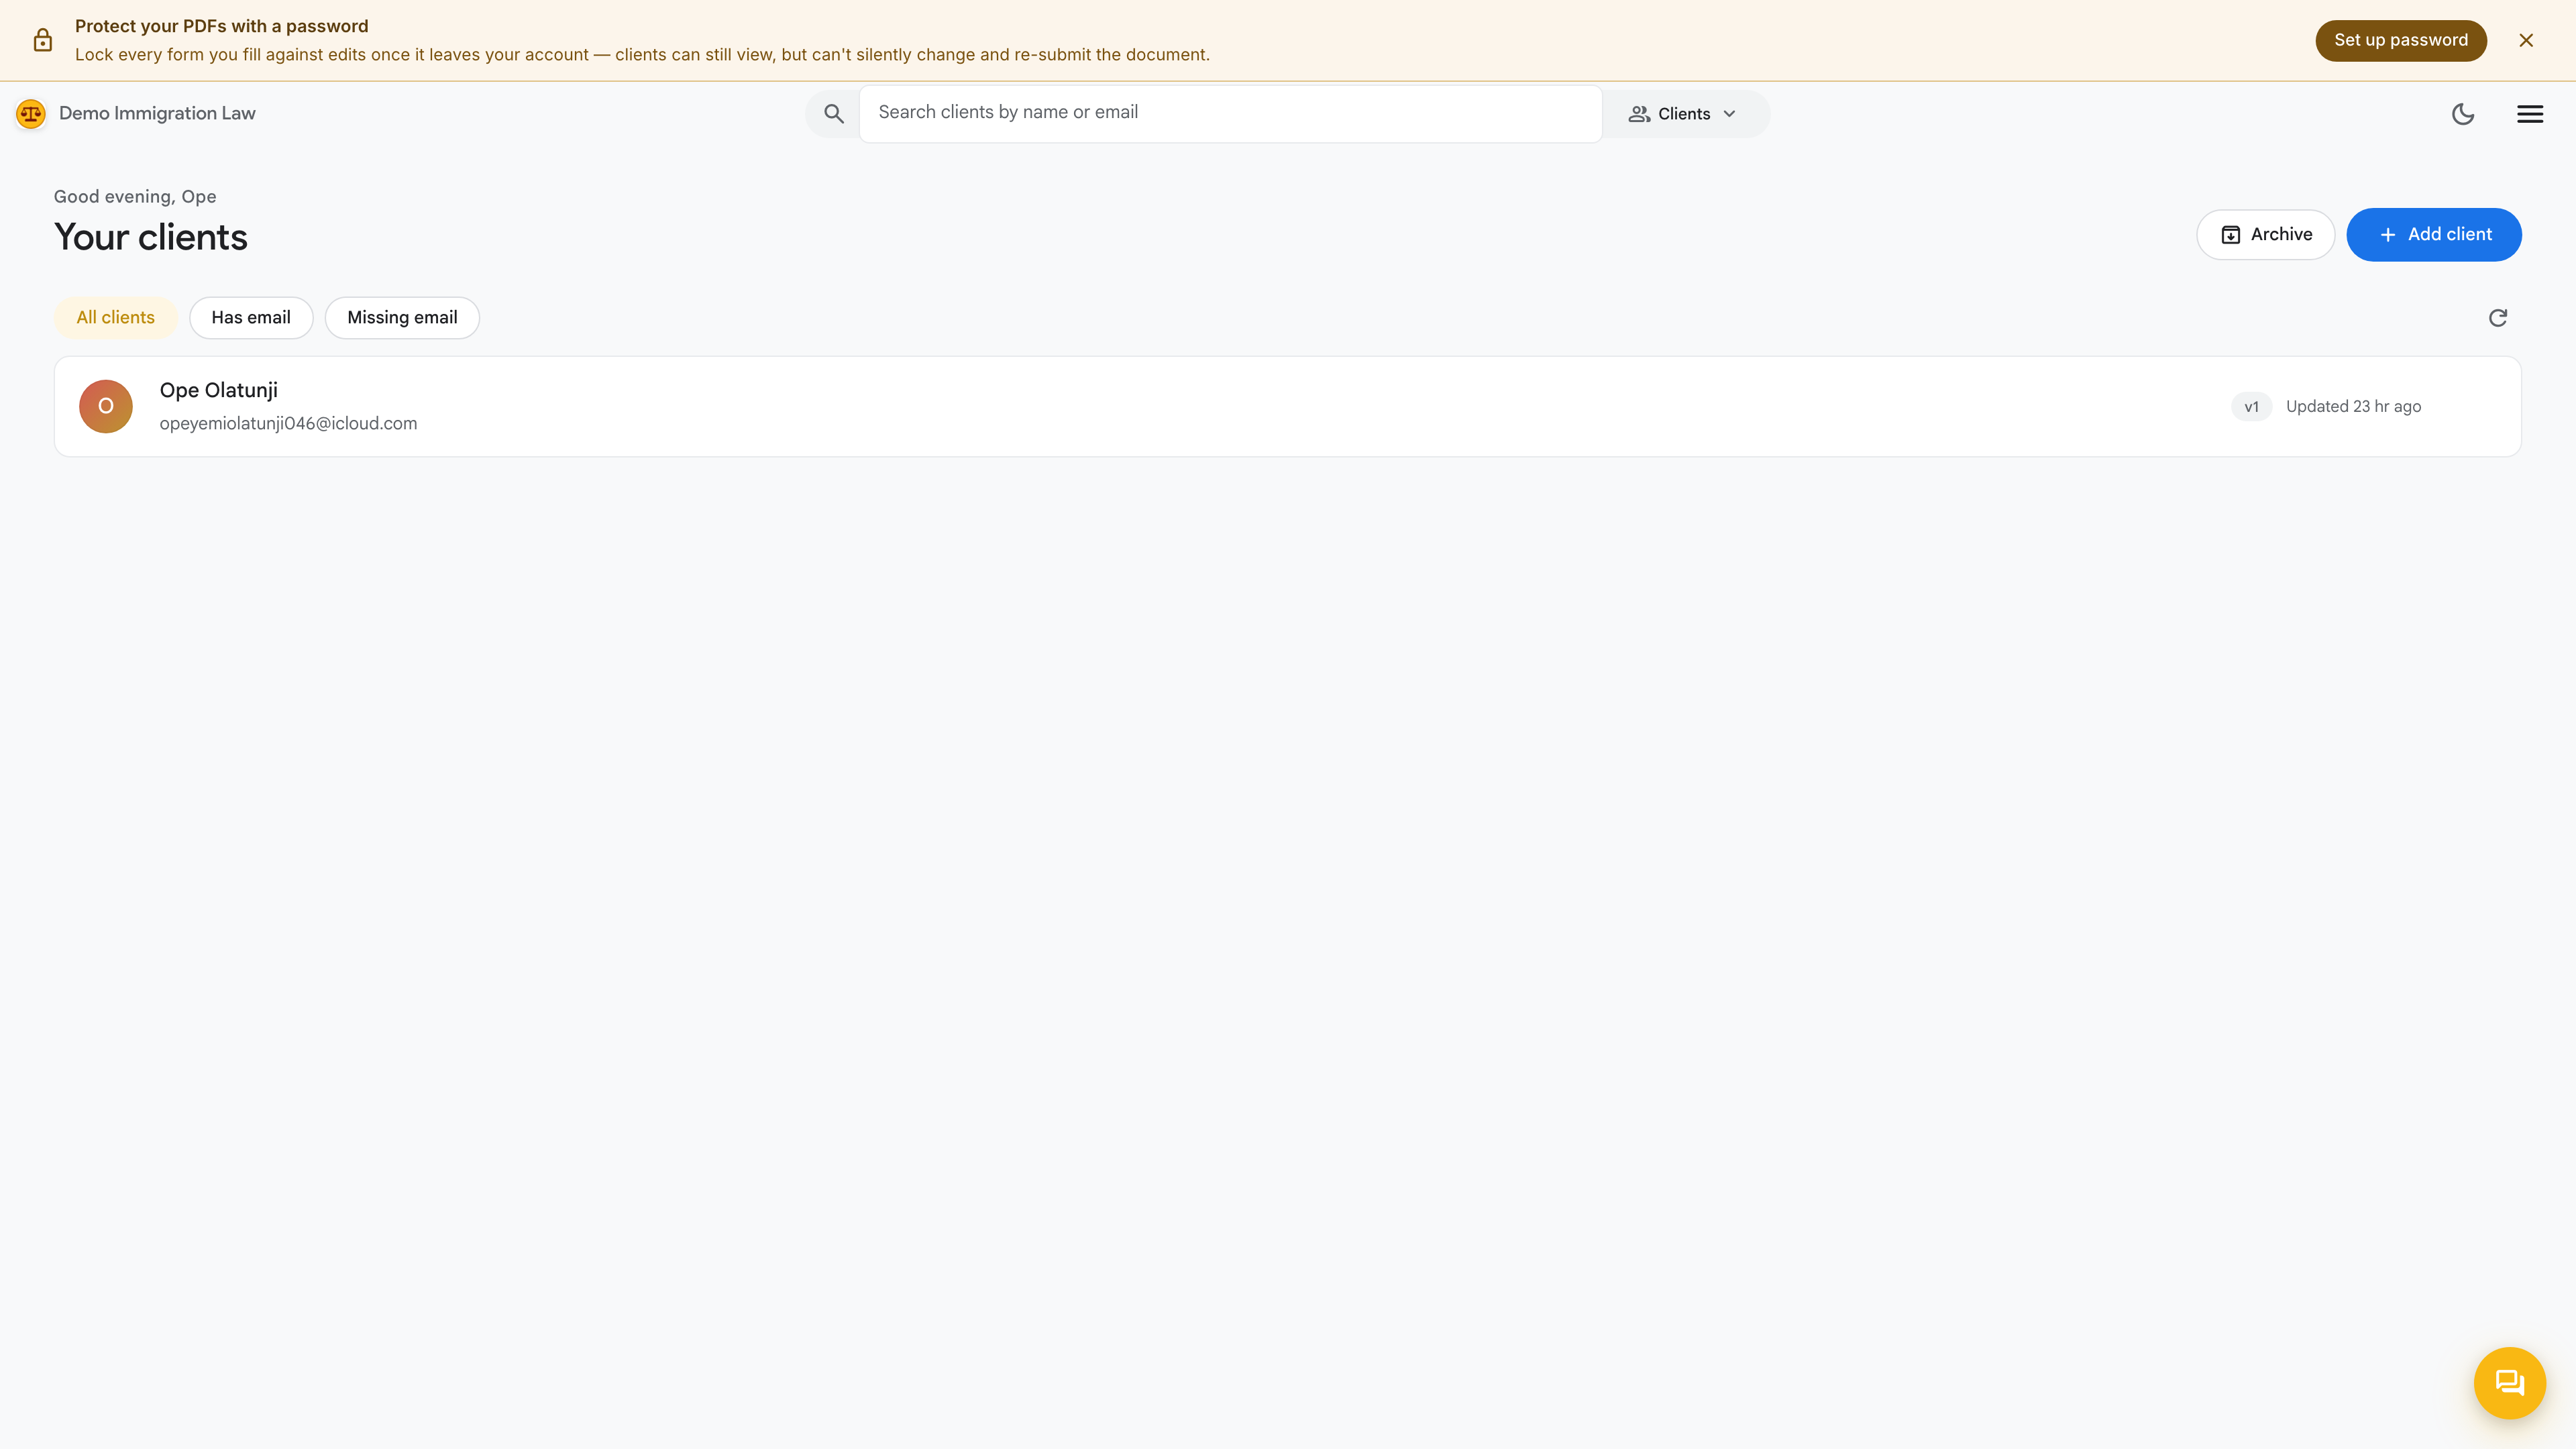This screenshot has width=2576, height=1449.
Task: Click the lock icon in the banner
Action: 42,40
